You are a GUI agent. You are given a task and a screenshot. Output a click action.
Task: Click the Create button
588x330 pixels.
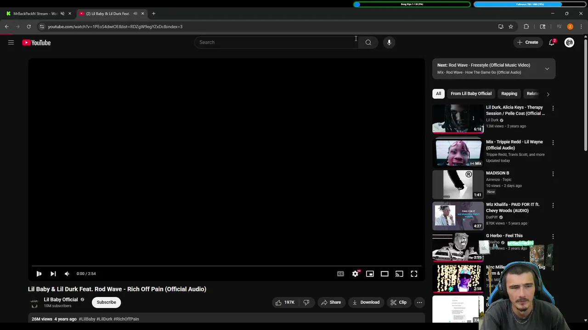point(527,42)
